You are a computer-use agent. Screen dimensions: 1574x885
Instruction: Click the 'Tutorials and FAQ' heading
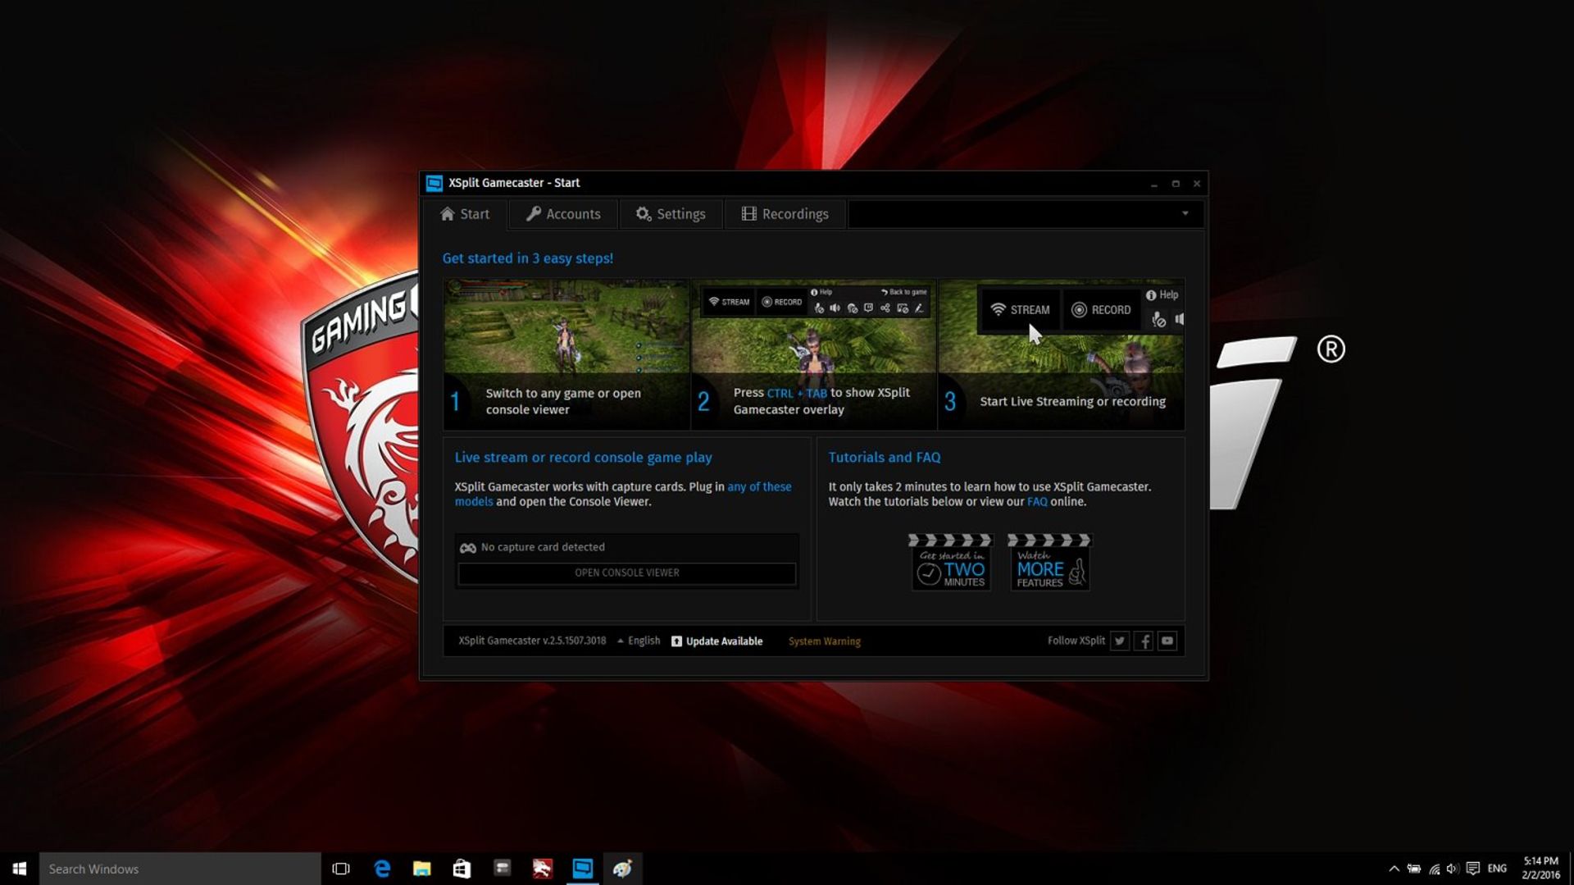pos(885,458)
